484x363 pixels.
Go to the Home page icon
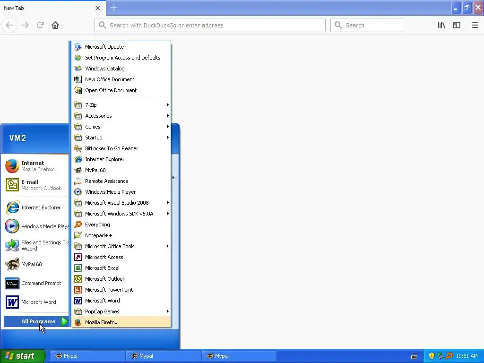55,25
